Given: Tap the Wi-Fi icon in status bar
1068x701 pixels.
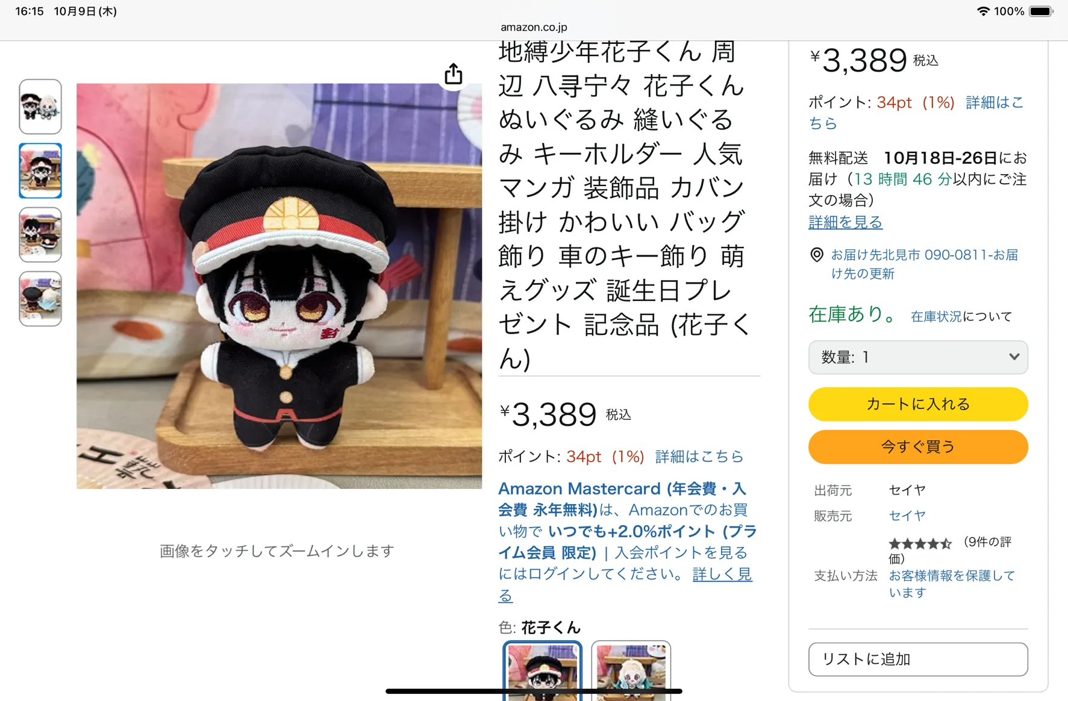Looking at the screenshot, I should [x=982, y=11].
